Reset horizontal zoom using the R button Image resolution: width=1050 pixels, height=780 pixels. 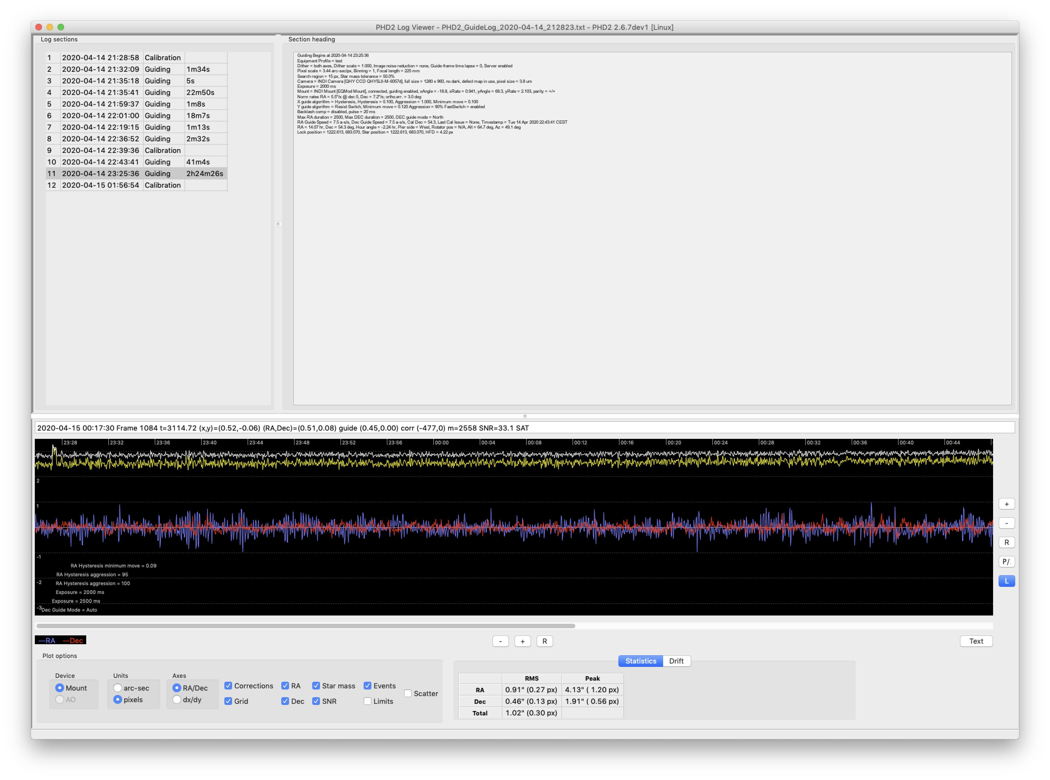544,641
